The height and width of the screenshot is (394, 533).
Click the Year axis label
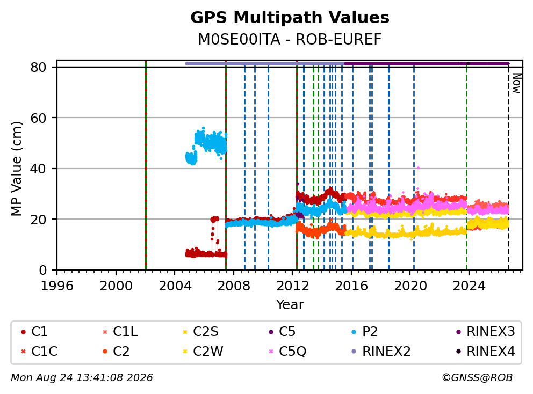(x=290, y=305)
